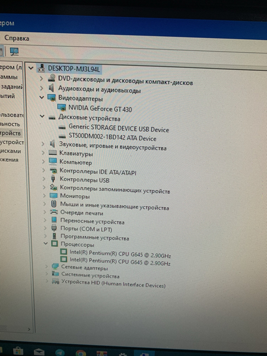Click the Сетевые адаптеры network icon
This screenshot has height=356, width=267.
(x=55, y=266)
